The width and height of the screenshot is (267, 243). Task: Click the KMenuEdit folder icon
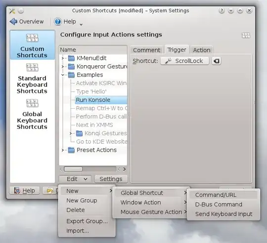pyautogui.click(x=71, y=58)
